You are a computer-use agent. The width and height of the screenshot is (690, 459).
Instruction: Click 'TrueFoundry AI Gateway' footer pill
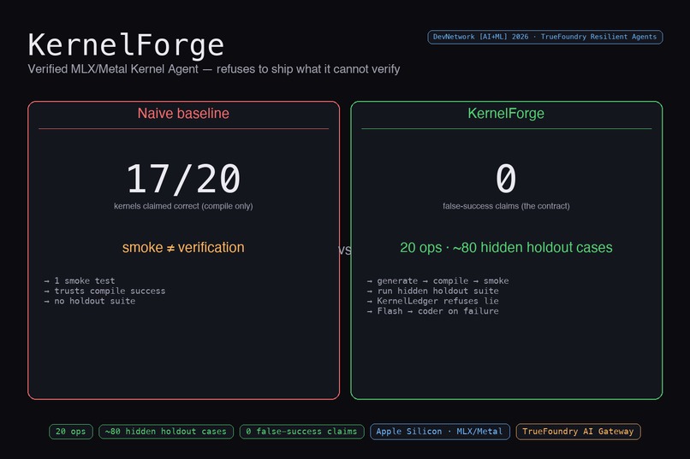[x=578, y=432]
